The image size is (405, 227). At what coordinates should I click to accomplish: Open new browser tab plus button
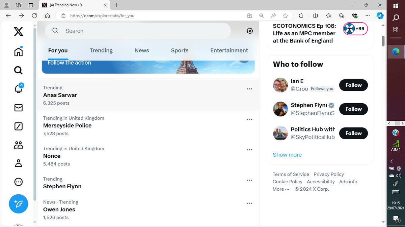coord(116,5)
